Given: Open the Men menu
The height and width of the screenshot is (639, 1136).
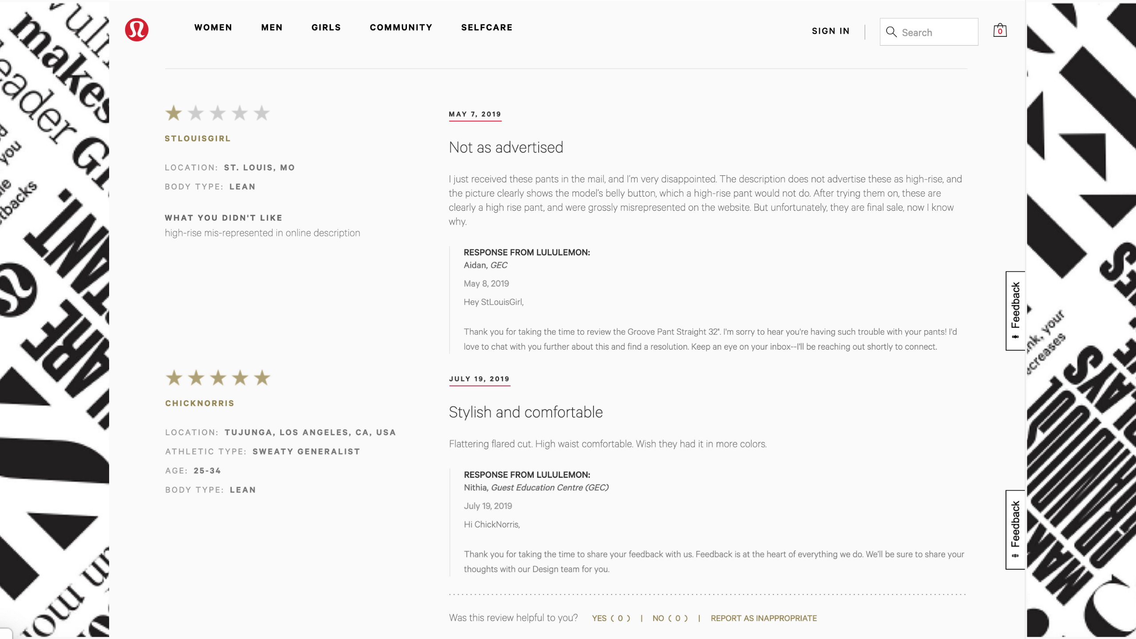Looking at the screenshot, I should click(x=272, y=28).
